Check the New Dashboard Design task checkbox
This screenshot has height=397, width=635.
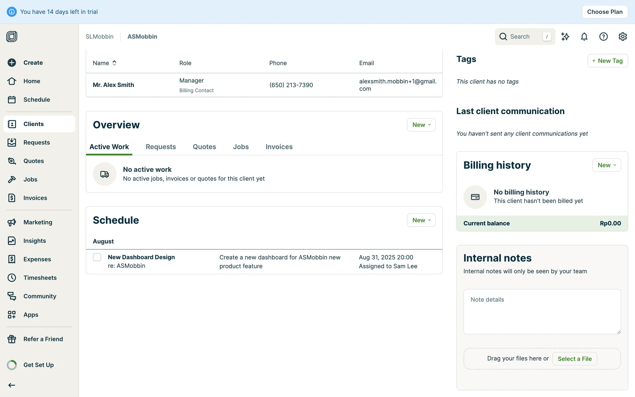pos(97,257)
